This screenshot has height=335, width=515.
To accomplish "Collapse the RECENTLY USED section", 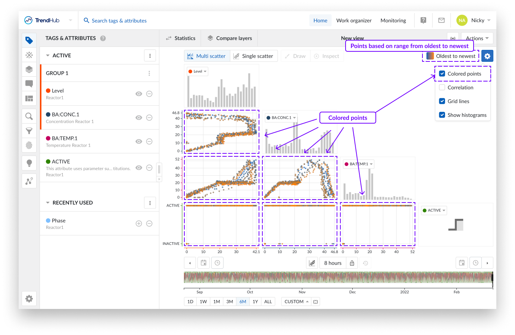I will tap(48, 203).
